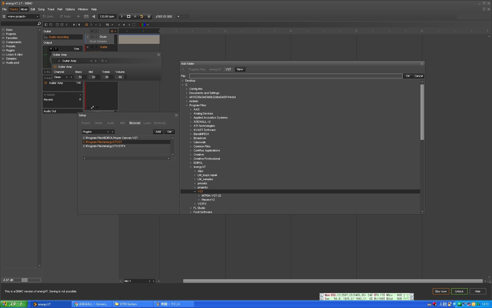
Task: Open Loops & clips in browser sidebar
Action: tap(14, 55)
